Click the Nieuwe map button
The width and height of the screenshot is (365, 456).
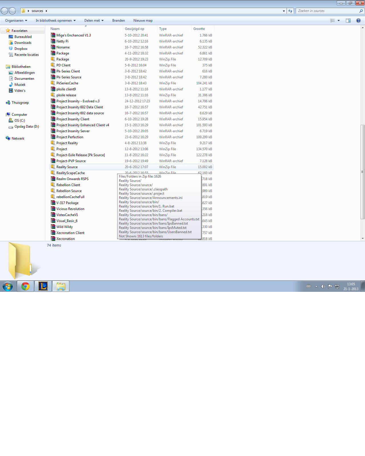pos(143,21)
